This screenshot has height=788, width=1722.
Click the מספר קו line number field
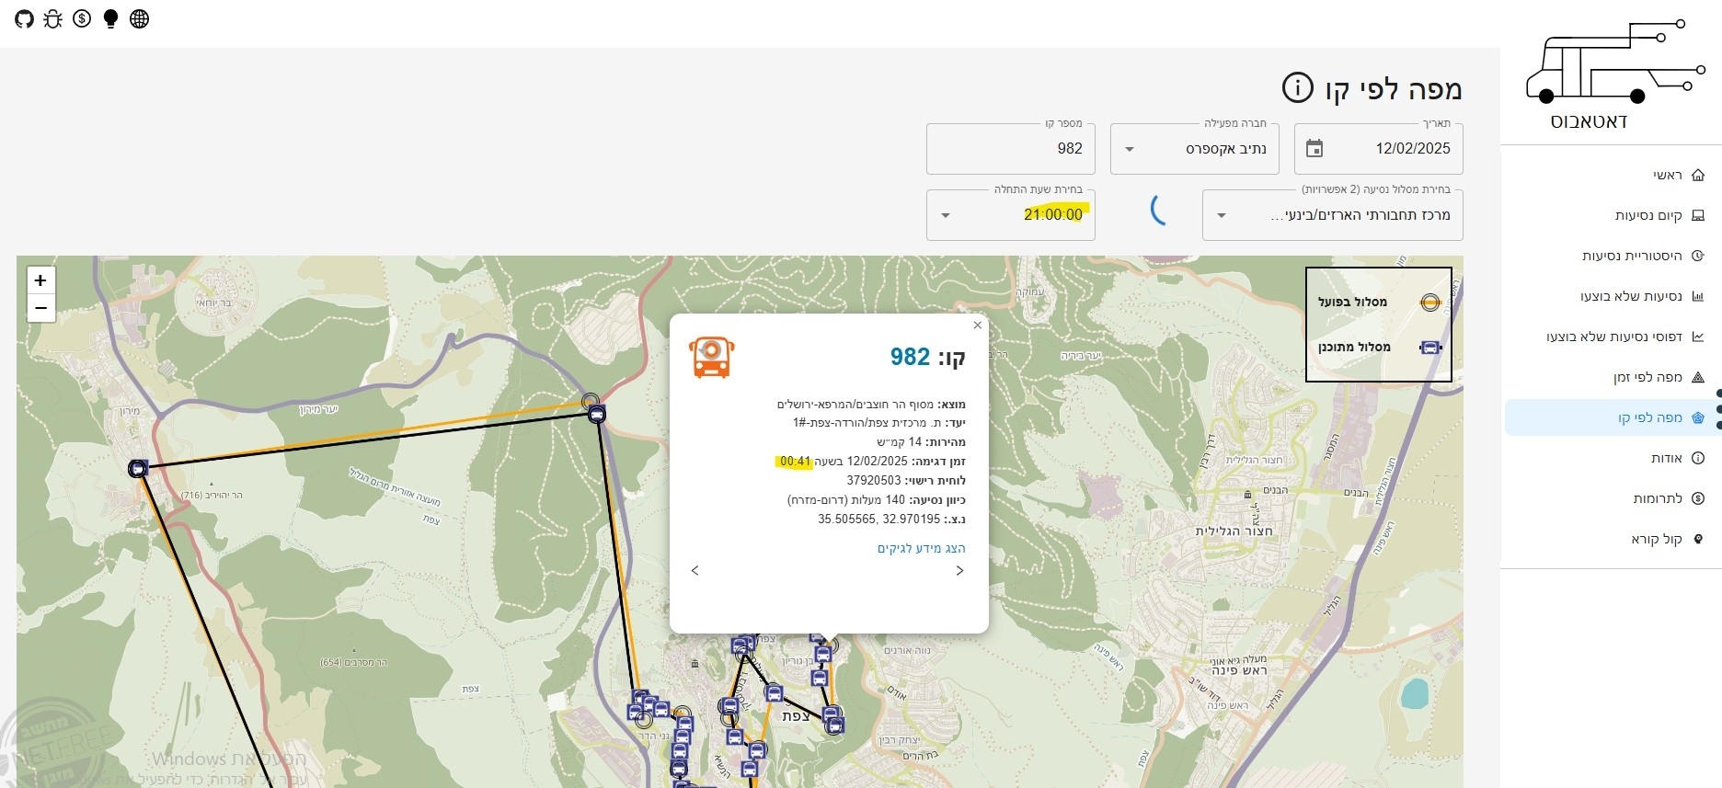pos(1010,149)
